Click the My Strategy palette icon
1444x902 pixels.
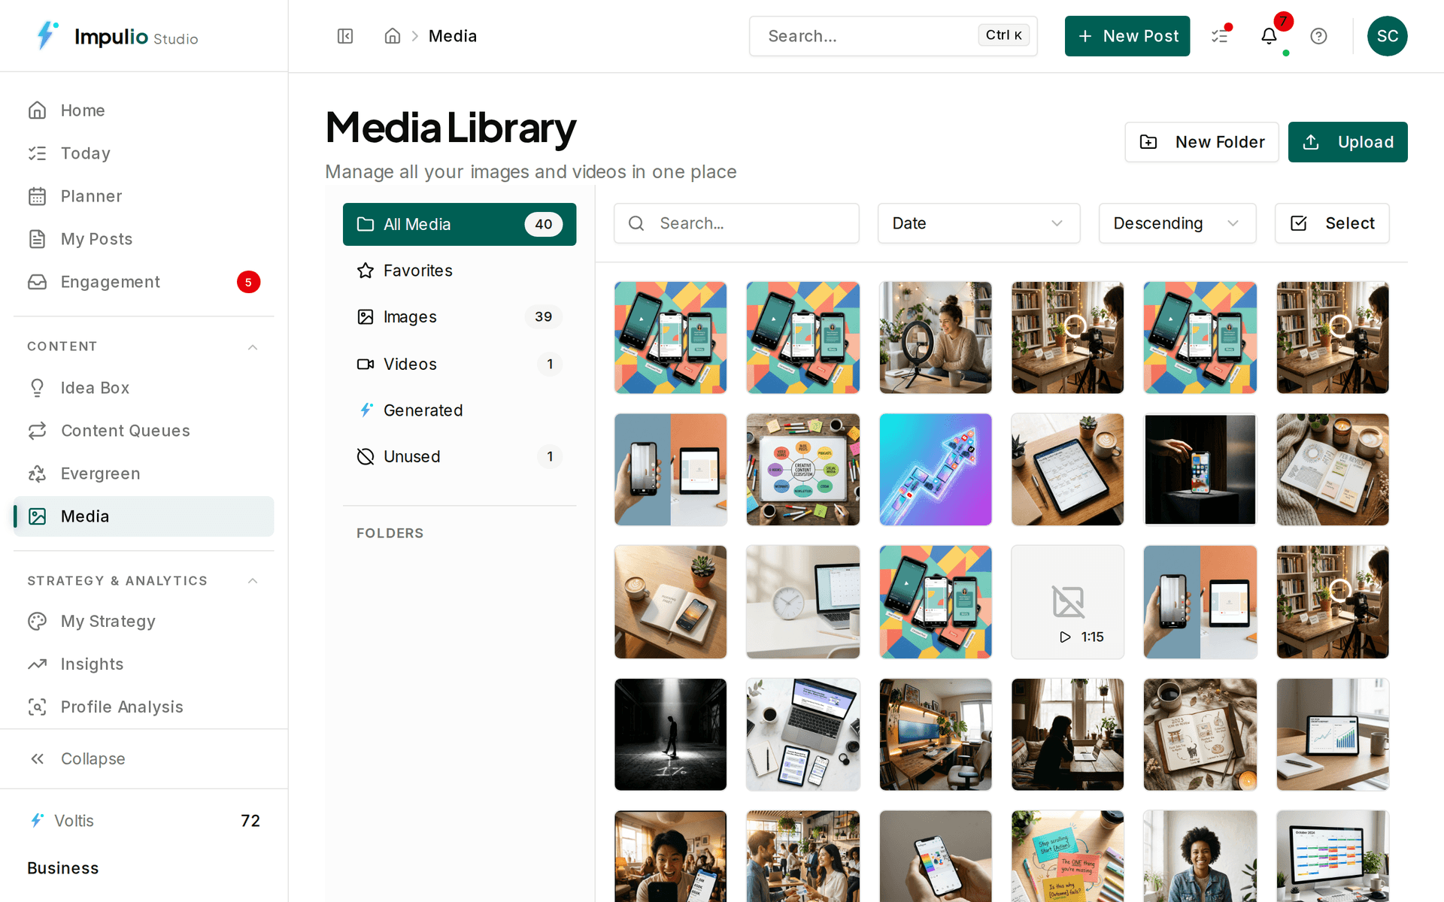pos(38,622)
